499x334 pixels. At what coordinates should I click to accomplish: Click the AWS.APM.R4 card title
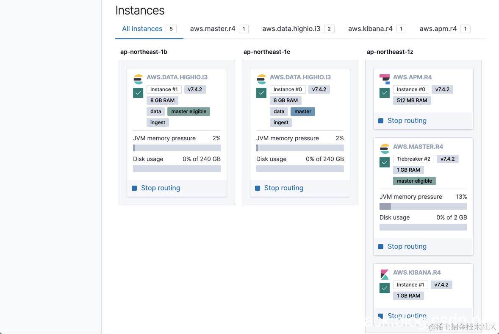[x=412, y=77]
